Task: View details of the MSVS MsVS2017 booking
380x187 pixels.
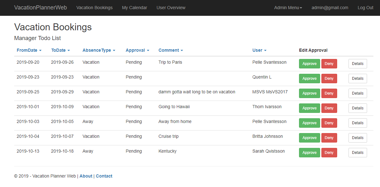Action: [358, 93]
